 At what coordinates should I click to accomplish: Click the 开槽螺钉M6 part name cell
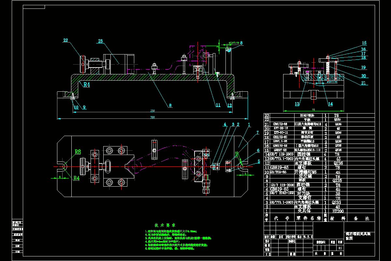tap(305, 172)
